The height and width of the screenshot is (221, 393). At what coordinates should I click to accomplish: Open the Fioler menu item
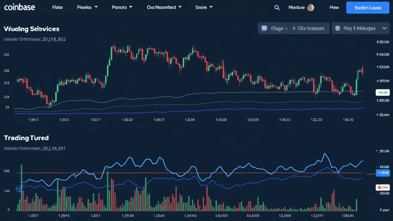[58, 7]
